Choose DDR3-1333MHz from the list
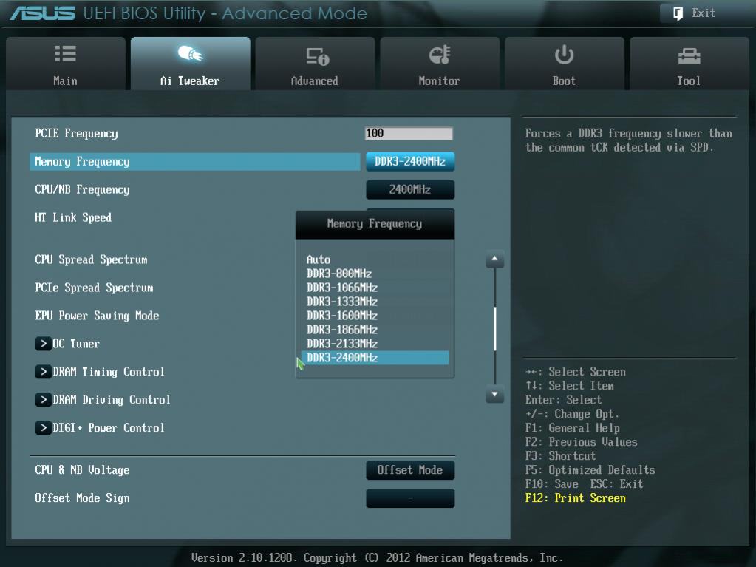Image resolution: width=756 pixels, height=567 pixels. tap(342, 302)
